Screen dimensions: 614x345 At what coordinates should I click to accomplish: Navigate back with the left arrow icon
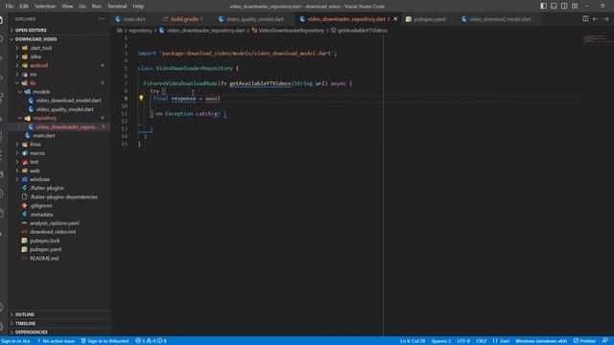(595, 19)
